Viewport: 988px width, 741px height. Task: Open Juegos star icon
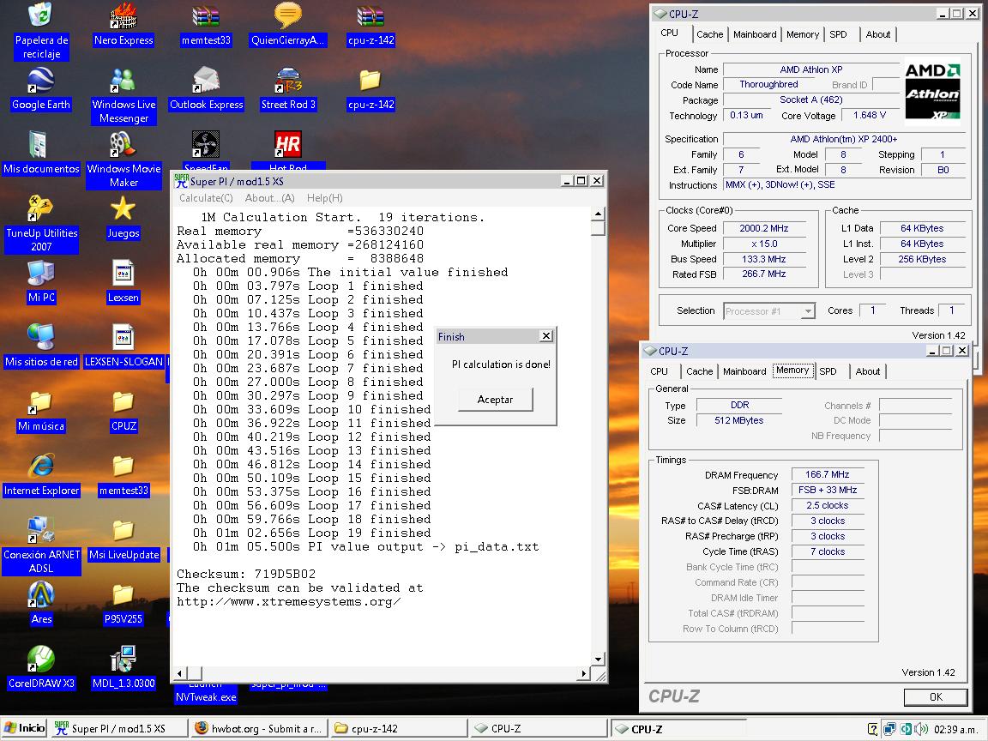coord(123,218)
